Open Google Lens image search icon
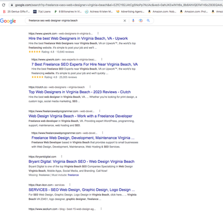 point(140,20)
